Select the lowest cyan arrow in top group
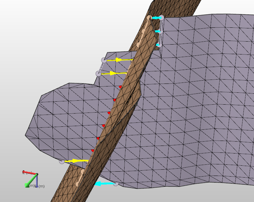This screenshot has width=254, height=202. [158, 44]
